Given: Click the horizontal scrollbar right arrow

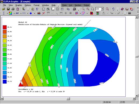Looking at the screenshot, I should pyautogui.click(x=134, y=99).
